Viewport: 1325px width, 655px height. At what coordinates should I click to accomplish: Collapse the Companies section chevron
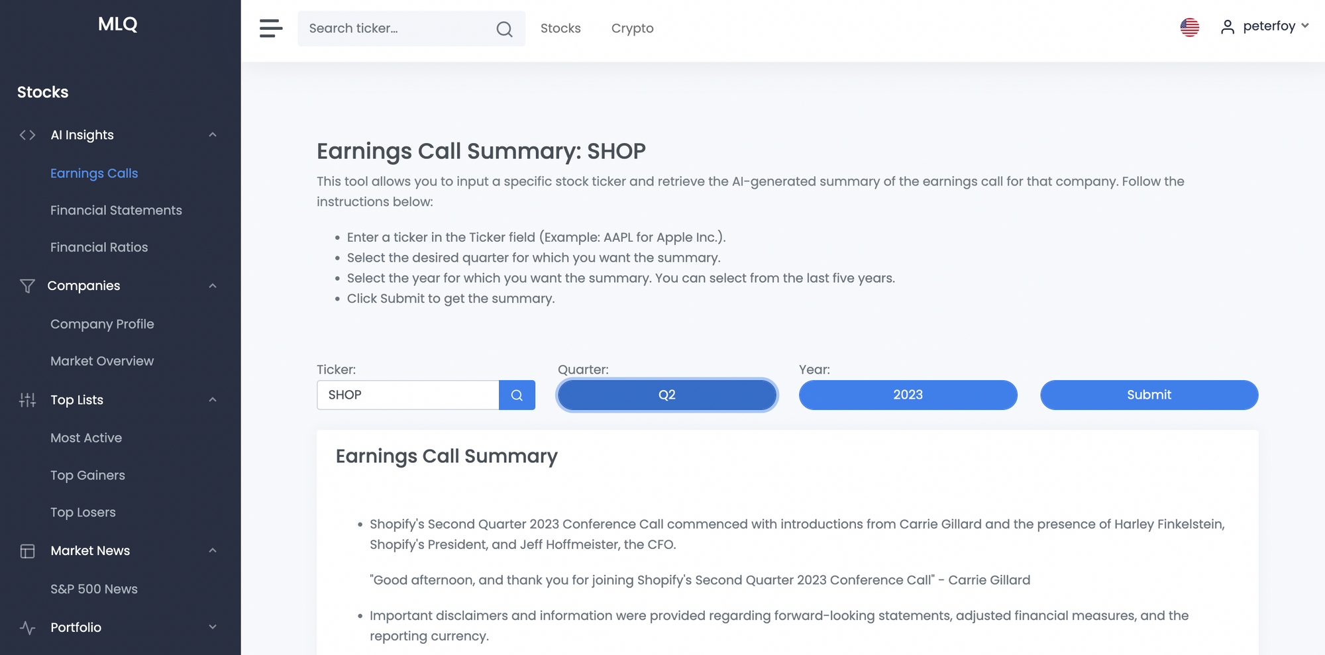(213, 286)
